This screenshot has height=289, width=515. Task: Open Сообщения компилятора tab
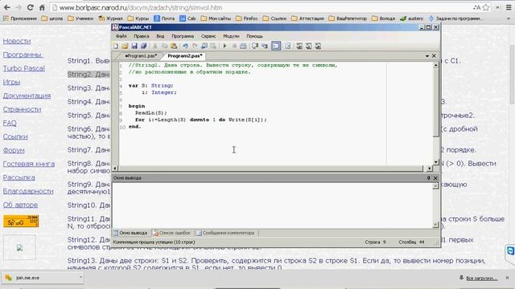[x=225, y=233]
